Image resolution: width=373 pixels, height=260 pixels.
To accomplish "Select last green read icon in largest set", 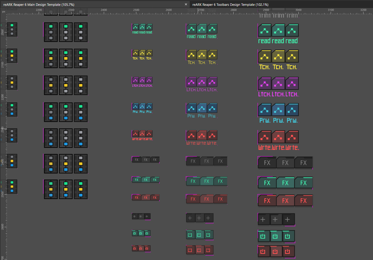I will coord(292,30).
